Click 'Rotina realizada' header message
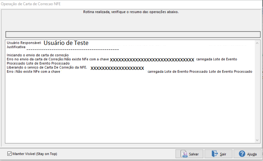 131,12
